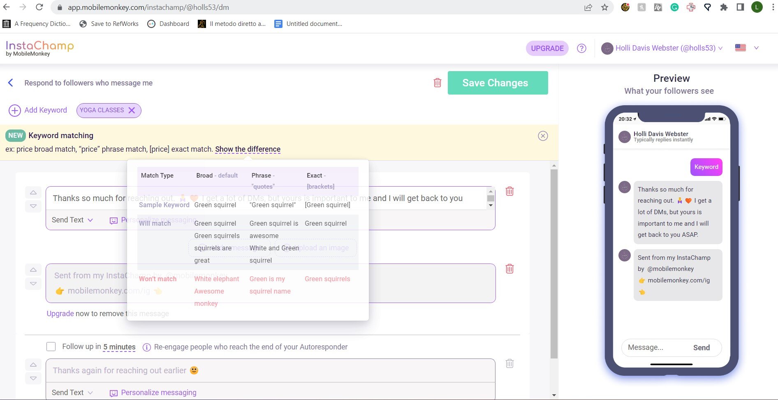Dismiss the Keyword matching banner
This screenshot has width=778, height=400.
click(x=543, y=136)
